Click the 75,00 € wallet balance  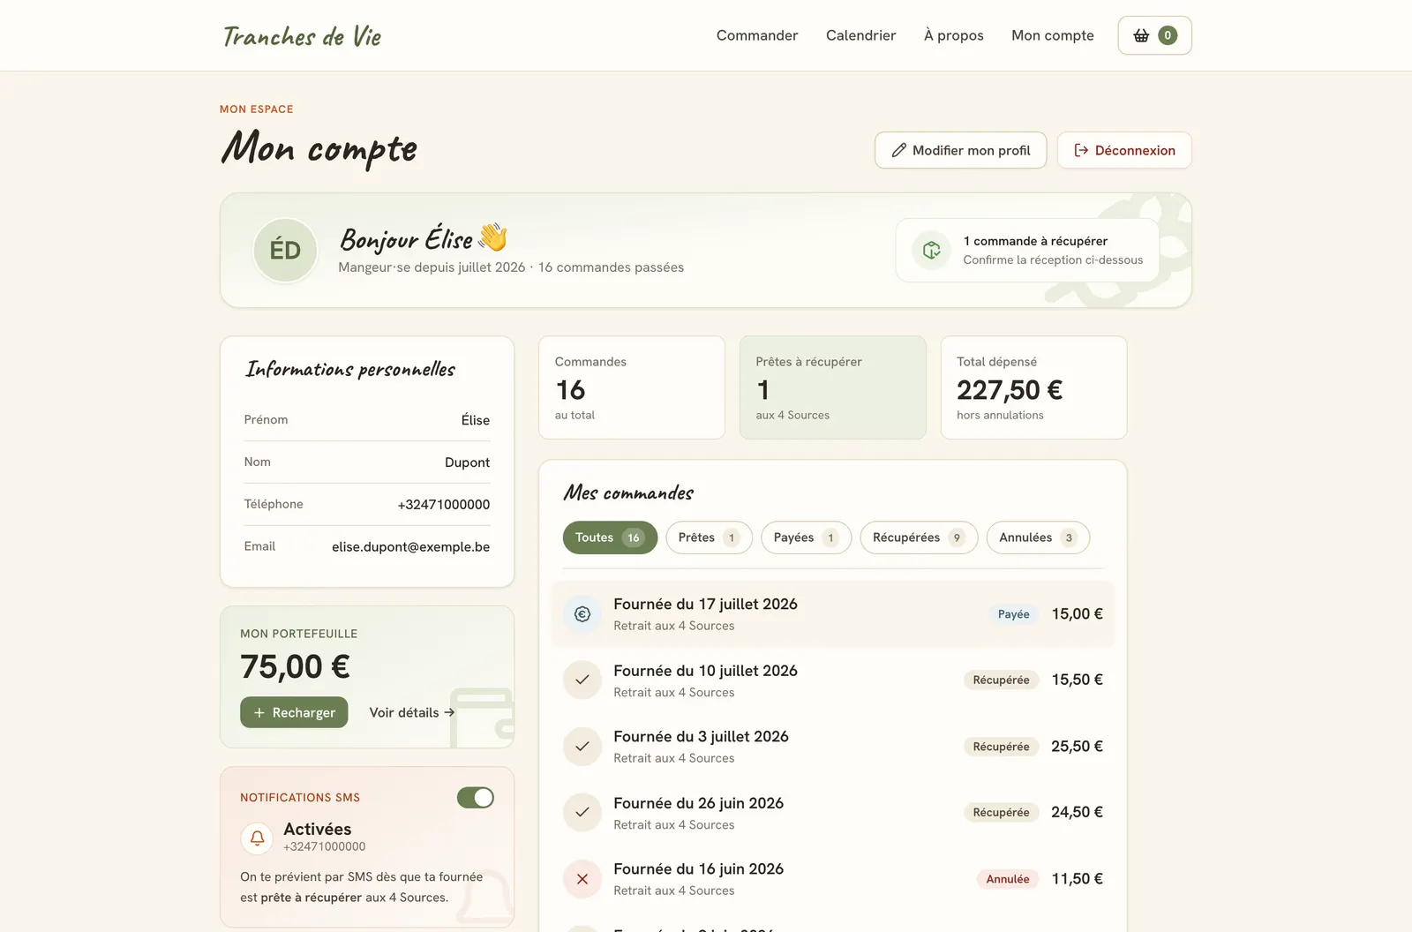(295, 666)
